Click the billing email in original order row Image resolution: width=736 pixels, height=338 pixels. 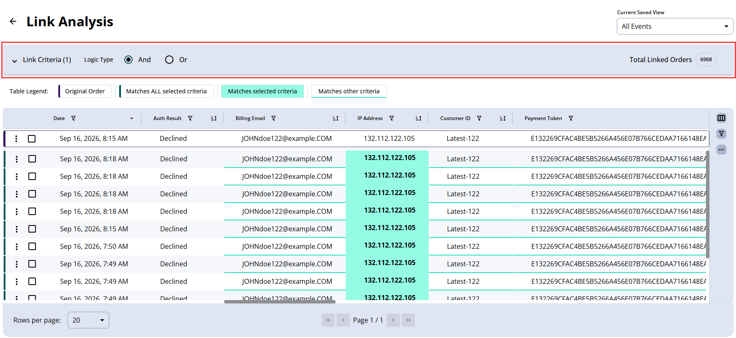coord(287,138)
